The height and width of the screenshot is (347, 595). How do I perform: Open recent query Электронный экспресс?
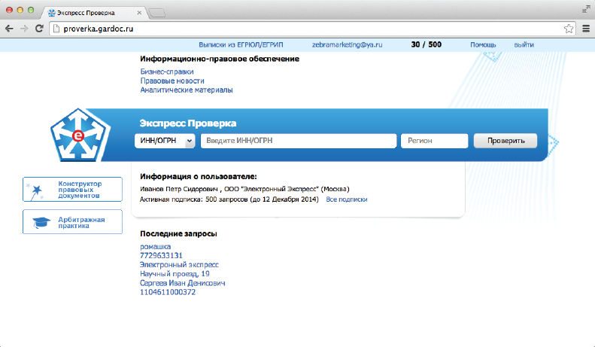click(179, 265)
